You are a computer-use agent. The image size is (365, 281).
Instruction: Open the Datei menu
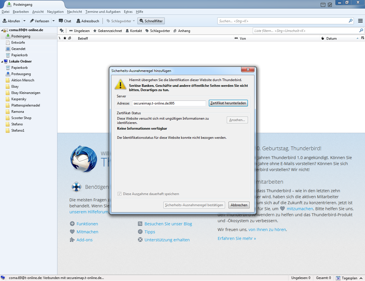(5, 12)
